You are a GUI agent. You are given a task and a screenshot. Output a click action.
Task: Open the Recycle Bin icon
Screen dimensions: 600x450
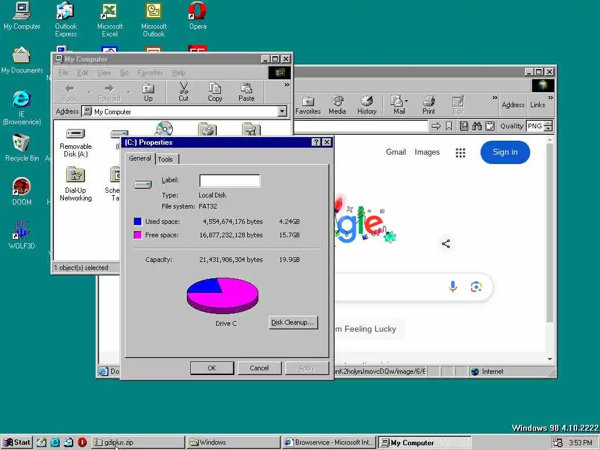[x=22, y=148]
